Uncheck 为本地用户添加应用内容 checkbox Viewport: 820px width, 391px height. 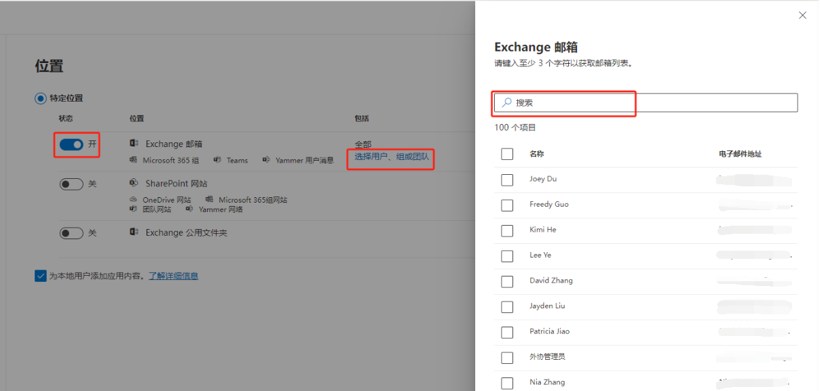41,276
